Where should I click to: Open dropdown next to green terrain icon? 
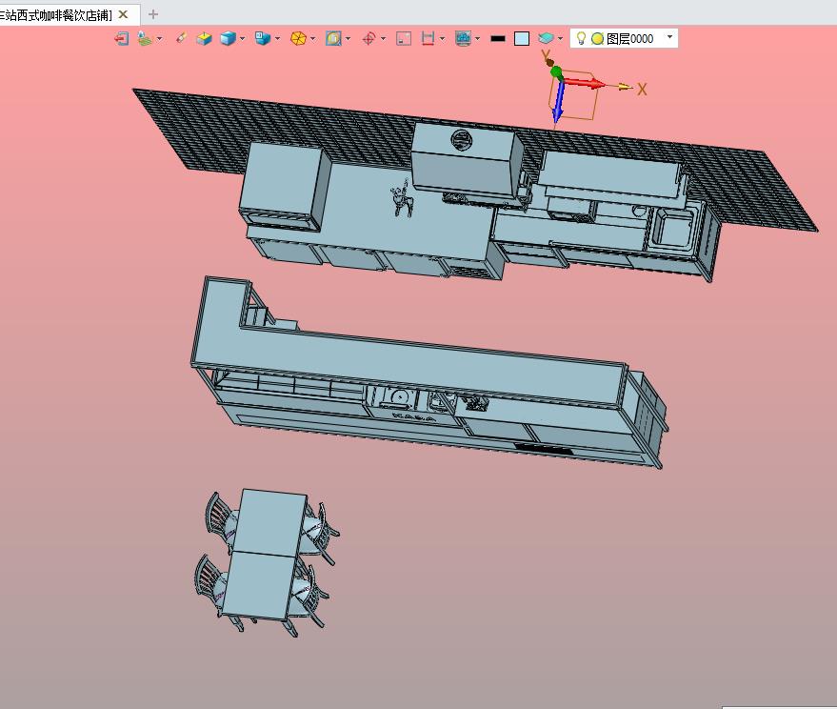pos(159,38)
